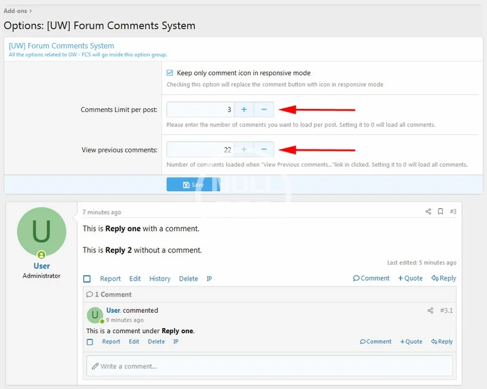487x389 pixels.
Task: Select the comment #3.1 moderation checkbox
Action: tap(90, 342)
